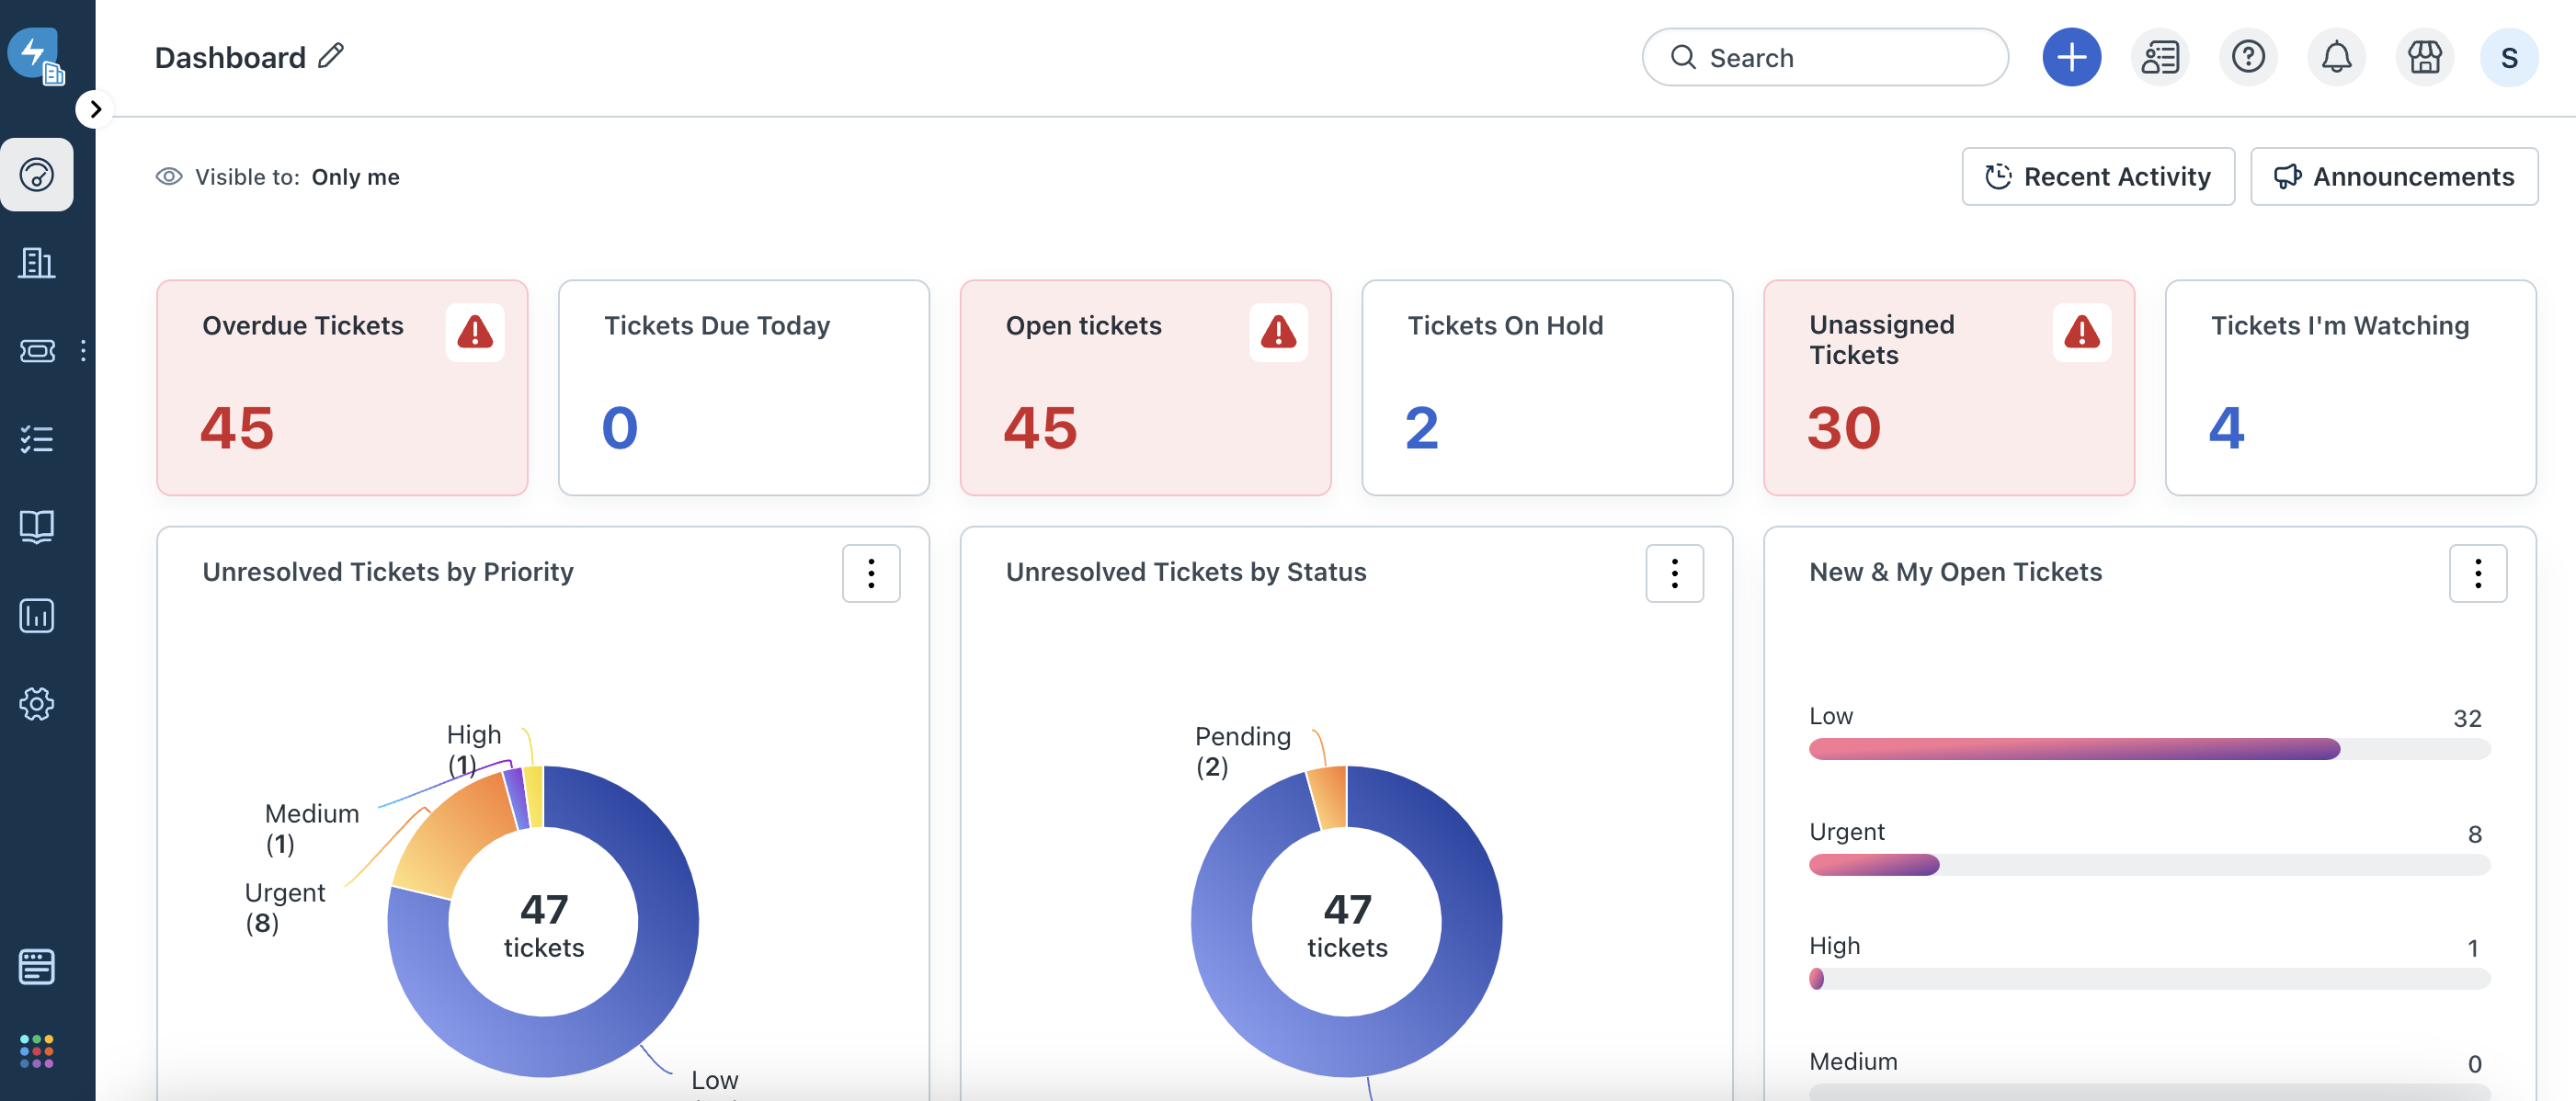Expand the collapsed sidebar with arrow
The image size is (2576, 1101).
[95, 109]
